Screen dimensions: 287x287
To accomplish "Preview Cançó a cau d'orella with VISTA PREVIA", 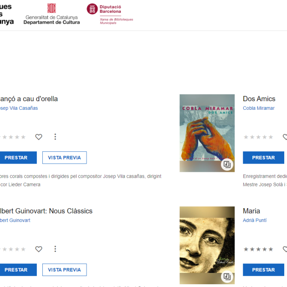I will click(64, 158).
